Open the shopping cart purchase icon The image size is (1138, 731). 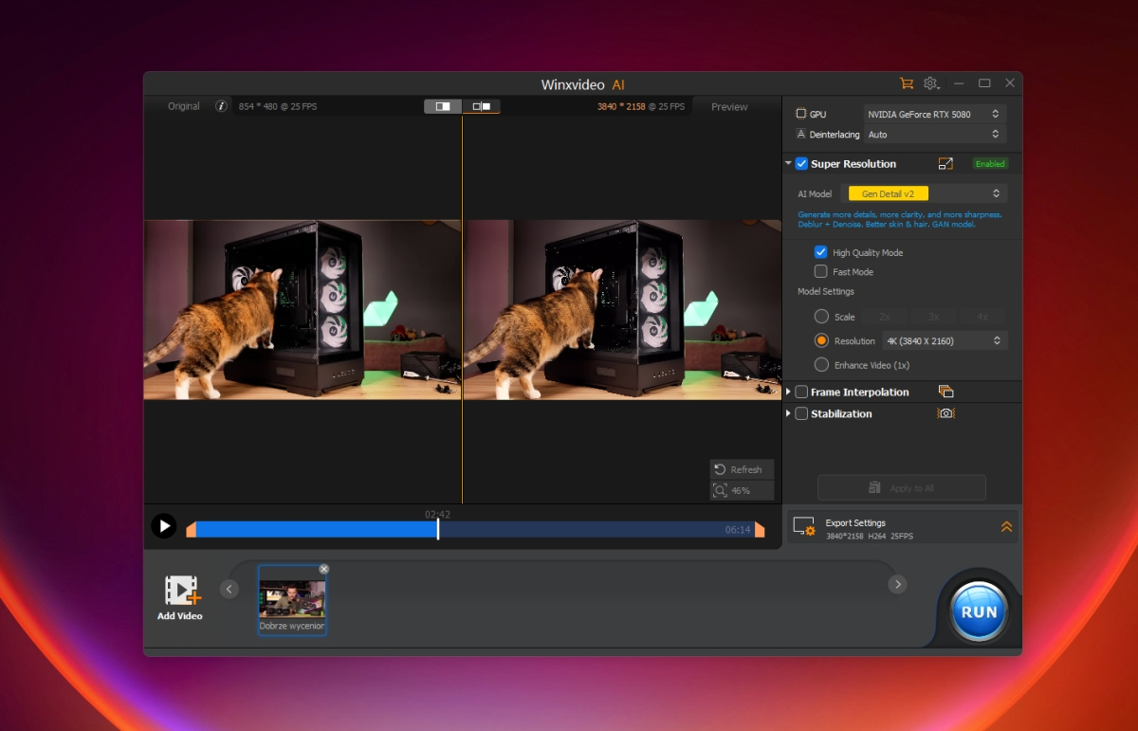(907, 83)
